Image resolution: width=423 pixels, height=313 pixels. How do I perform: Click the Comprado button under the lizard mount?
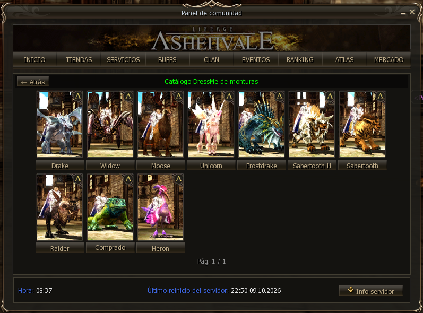pos(110,248)
